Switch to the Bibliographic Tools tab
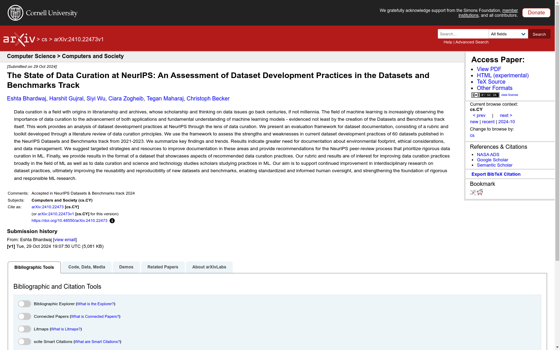560x350 pixels. pyautogui.click(x=34, y=267)
